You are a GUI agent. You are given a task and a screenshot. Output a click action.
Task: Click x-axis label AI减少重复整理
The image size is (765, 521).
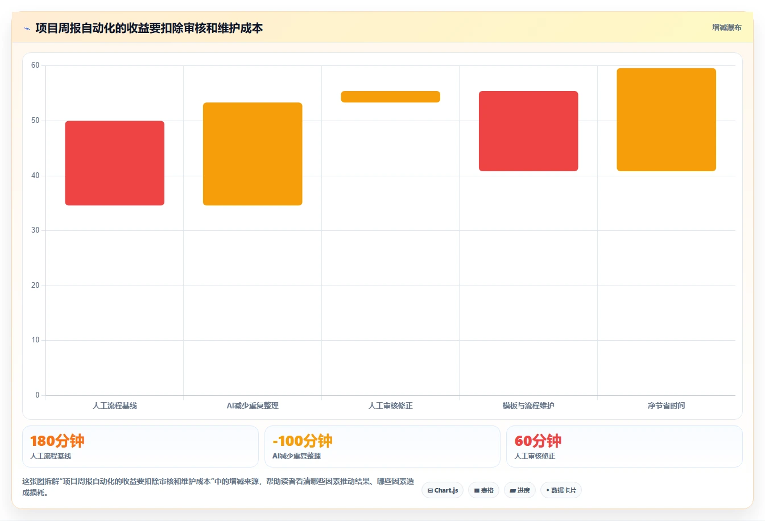point(253,406)
